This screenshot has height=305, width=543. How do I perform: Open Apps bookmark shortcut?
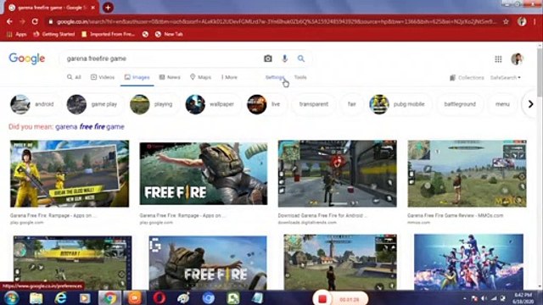point(17,34)
